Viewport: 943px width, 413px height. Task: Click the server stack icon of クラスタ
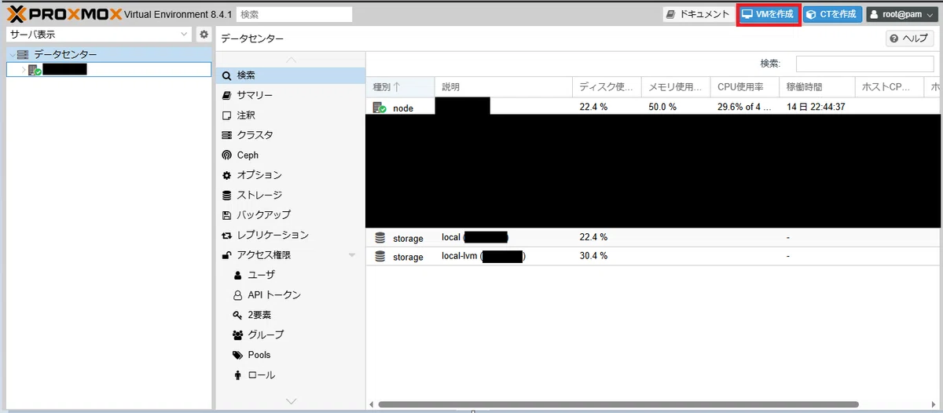[226, 135]
